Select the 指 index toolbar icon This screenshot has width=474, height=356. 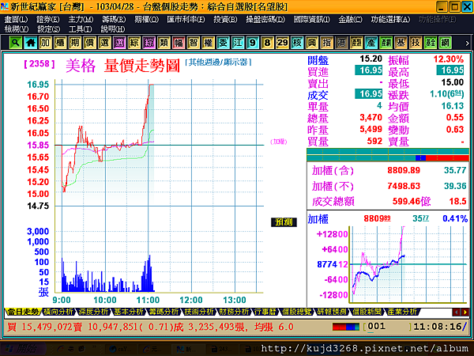[326, 43]
